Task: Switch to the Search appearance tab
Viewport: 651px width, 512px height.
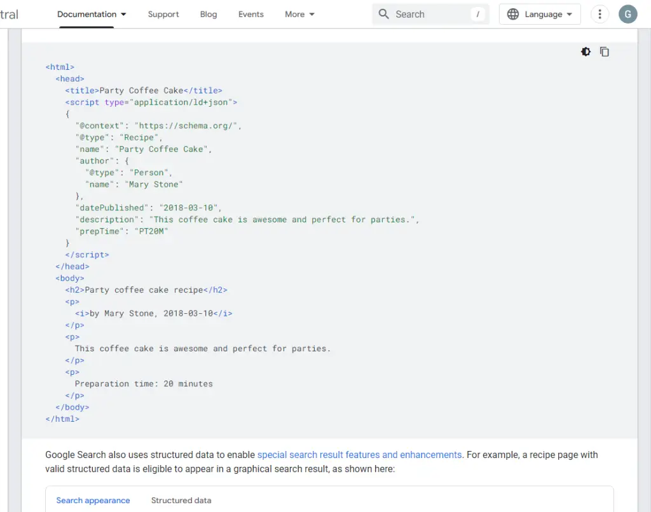Action: tap(93, 501)
